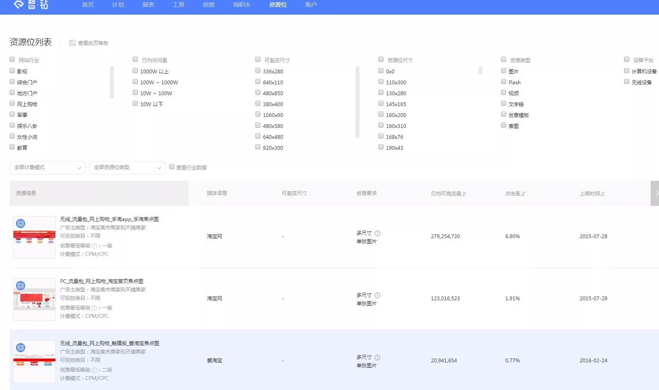Open the 手淘焦点图 preview thumbnail
This screenshot has height=390, width=659.
34,237
